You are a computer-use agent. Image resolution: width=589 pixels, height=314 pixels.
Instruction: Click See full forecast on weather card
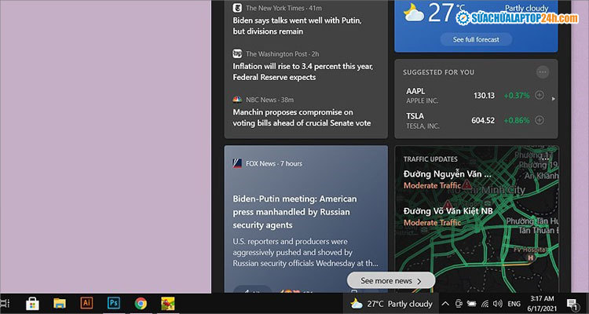tap(476, 39)
